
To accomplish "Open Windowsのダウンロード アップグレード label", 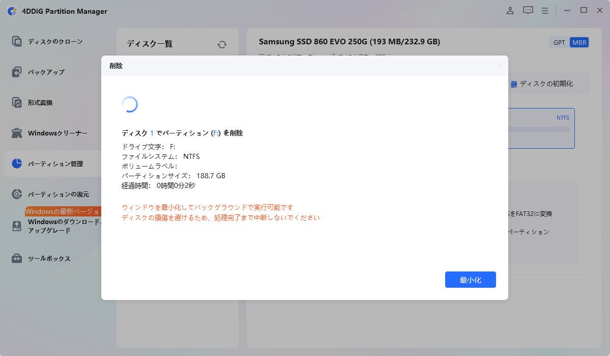I will coord(64,226).
